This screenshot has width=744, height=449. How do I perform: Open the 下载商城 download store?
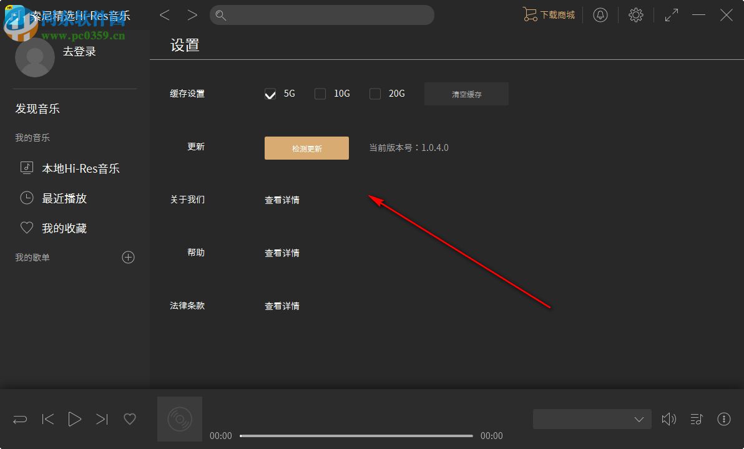click(548, 15)
